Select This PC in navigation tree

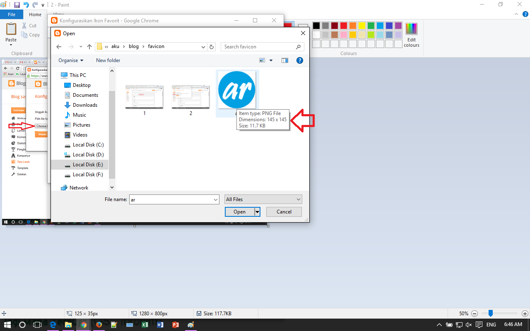click(73, 75)
